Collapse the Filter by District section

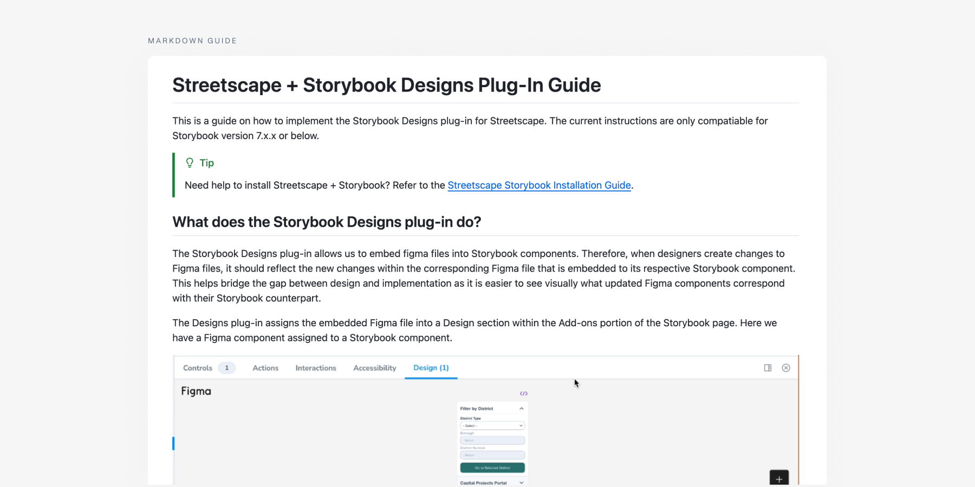(521, 409)
